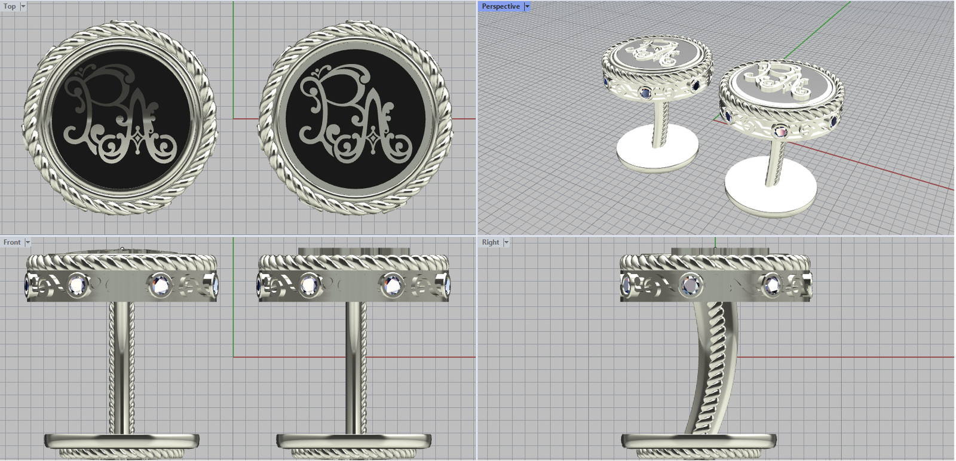
Task: Select the second cufflink's base plate in Front view
Action: coord(354,441)
